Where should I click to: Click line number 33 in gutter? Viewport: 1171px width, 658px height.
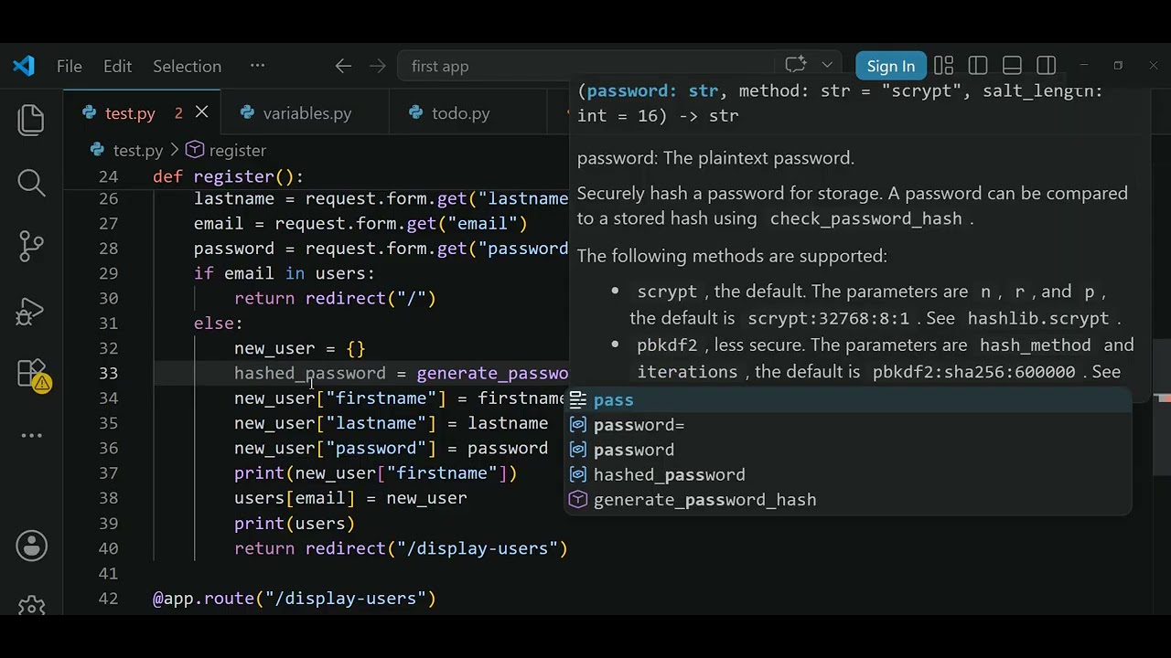click(108, 373)
